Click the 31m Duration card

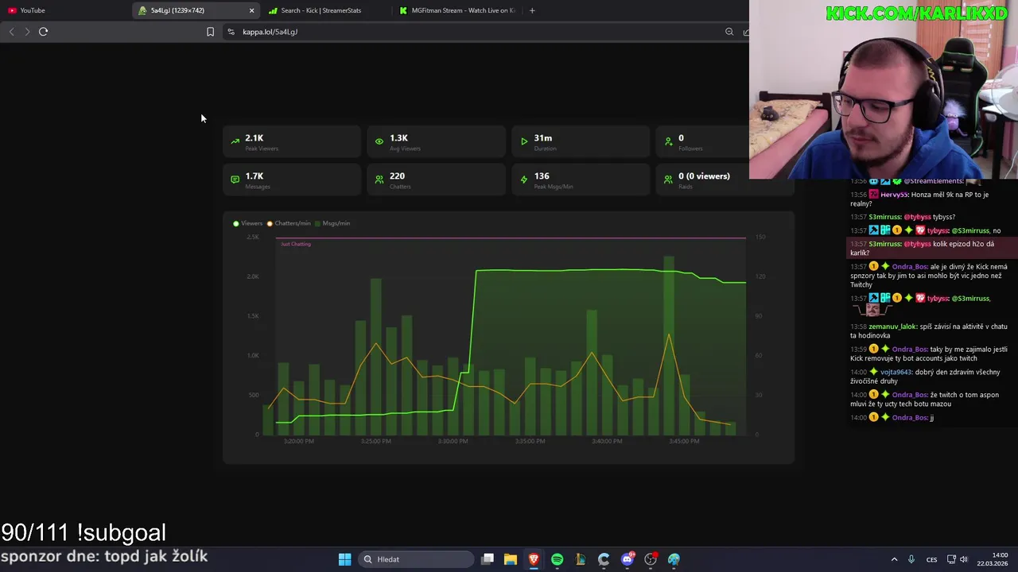click(581, 141)
